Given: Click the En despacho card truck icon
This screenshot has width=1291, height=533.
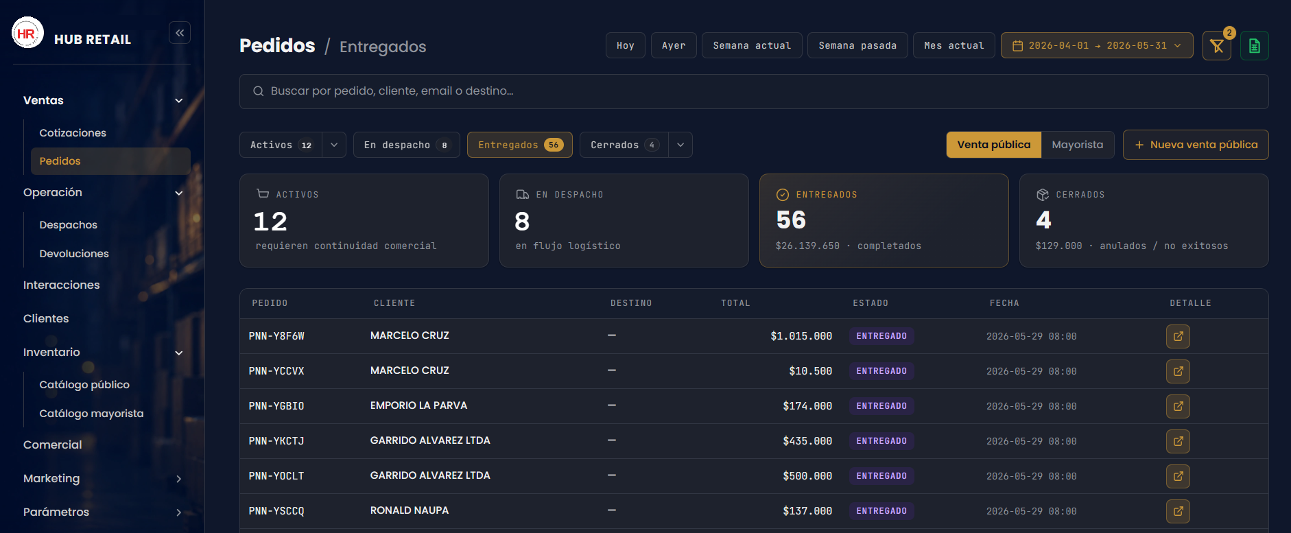Looking at the screenshot, I should (x=523, y=194).
